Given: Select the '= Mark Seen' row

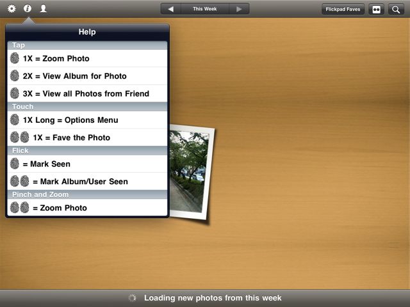Looking at the screenshot, I should (87, 164).
